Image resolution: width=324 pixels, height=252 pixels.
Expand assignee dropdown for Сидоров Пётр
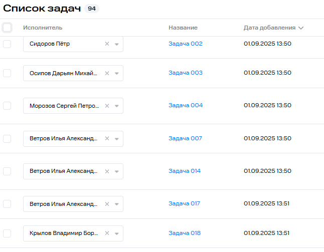pyautogui.click(x=116, y=44)
